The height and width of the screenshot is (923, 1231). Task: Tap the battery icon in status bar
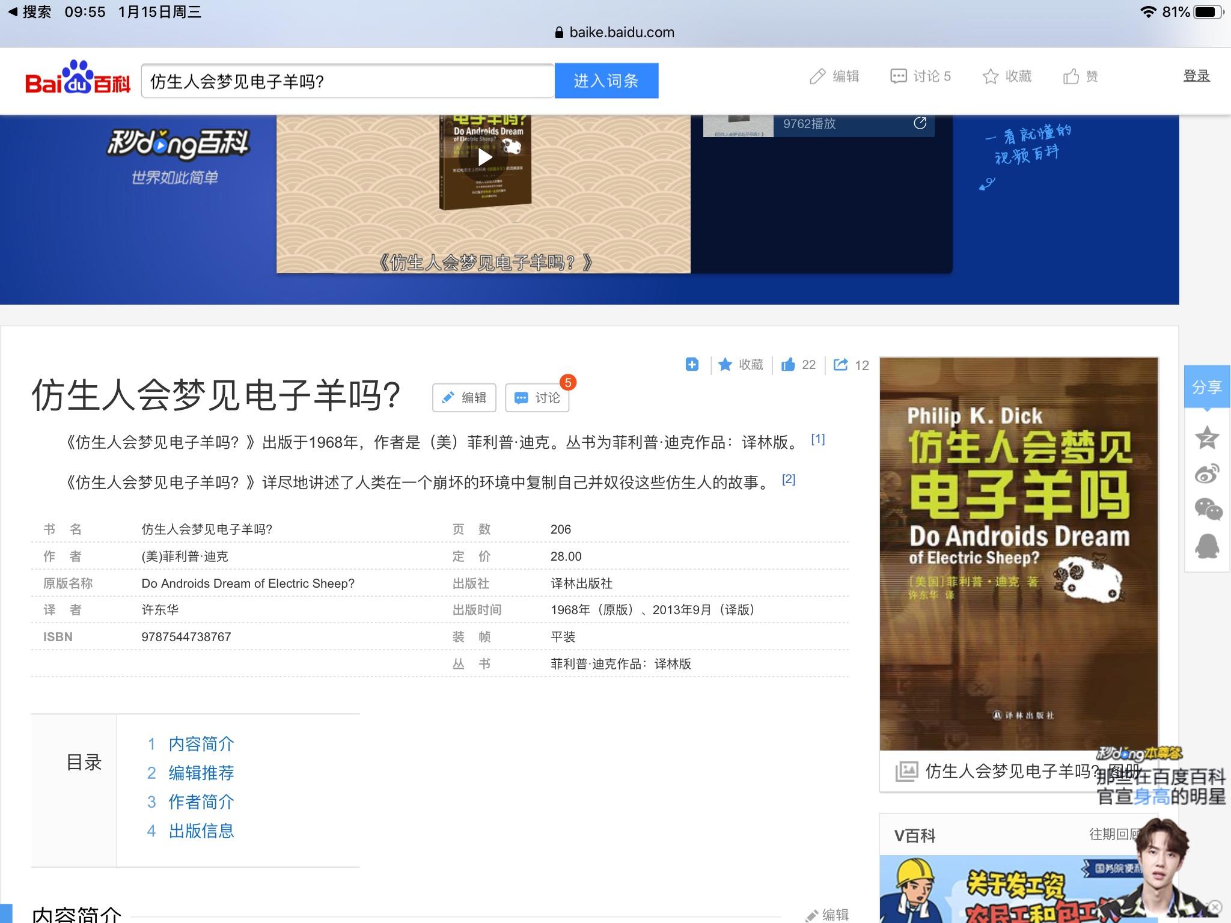tap(1209, 12)
